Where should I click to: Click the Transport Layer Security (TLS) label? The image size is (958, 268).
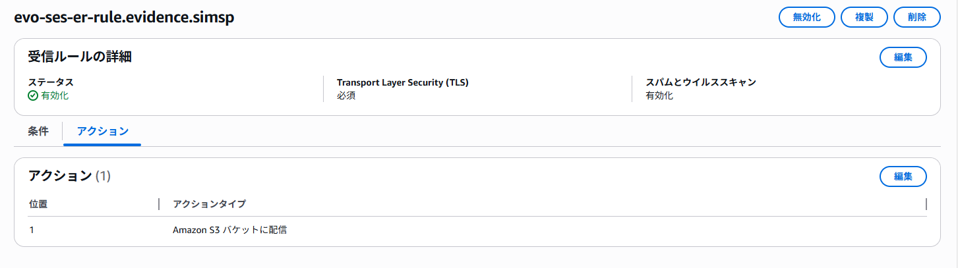(407, 82)
